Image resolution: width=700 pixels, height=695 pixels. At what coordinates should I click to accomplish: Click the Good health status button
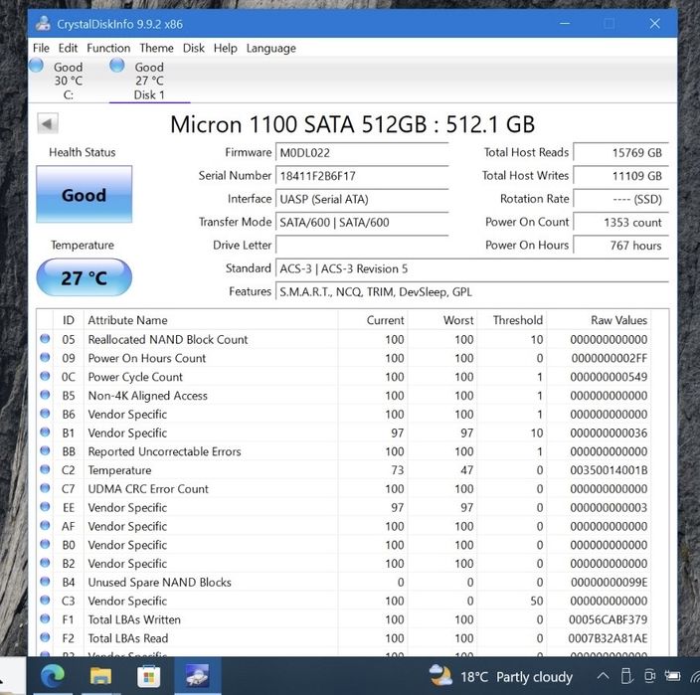coord(84,194)
